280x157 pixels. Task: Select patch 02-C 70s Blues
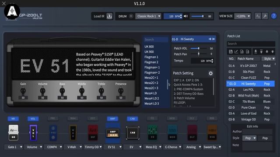(x=250, y=102)
